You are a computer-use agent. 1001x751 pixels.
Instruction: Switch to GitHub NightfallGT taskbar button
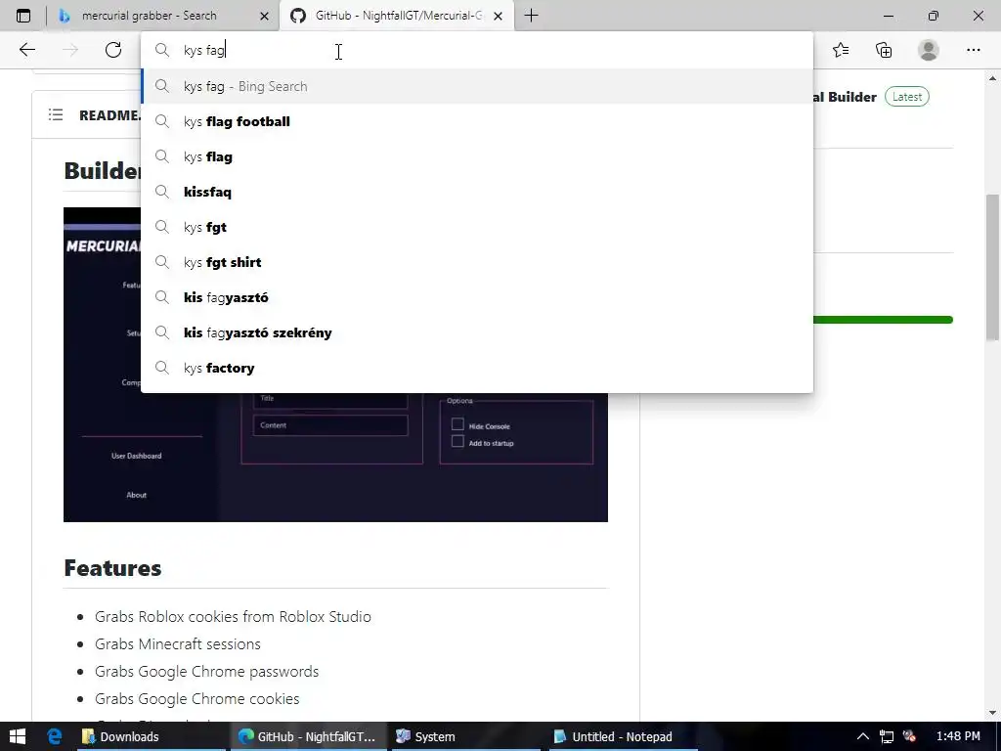308,736
